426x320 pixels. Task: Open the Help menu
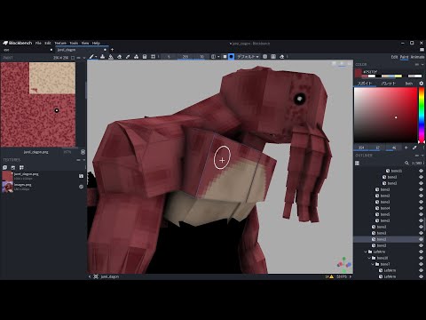[x=96, y=43]
